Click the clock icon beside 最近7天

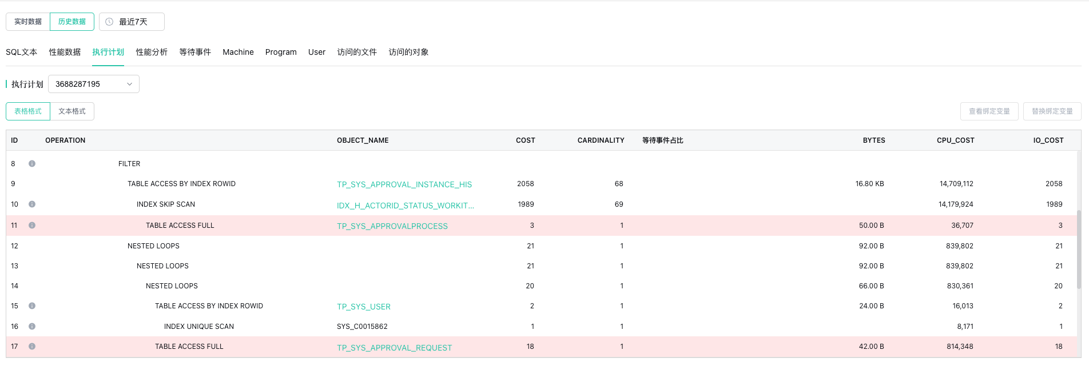(x=109, y=22)
